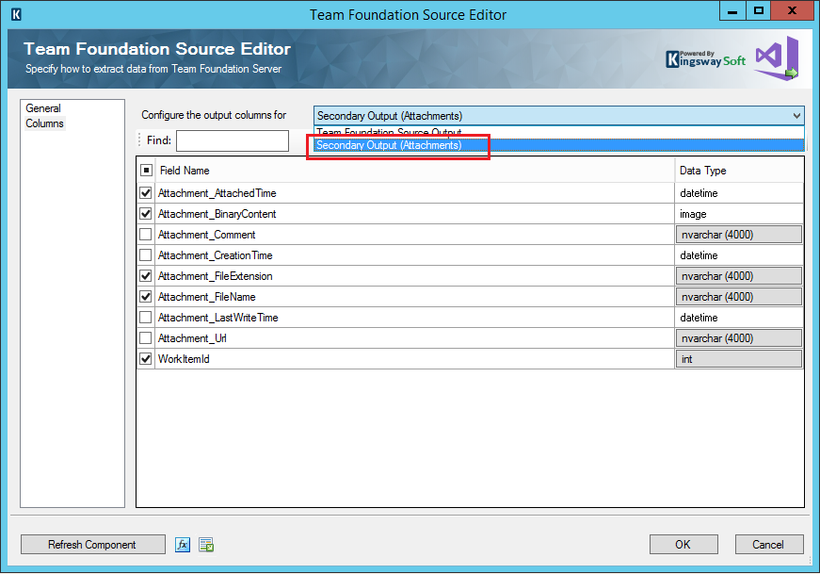Uncheck the WorkItemId column

[146, 358]
